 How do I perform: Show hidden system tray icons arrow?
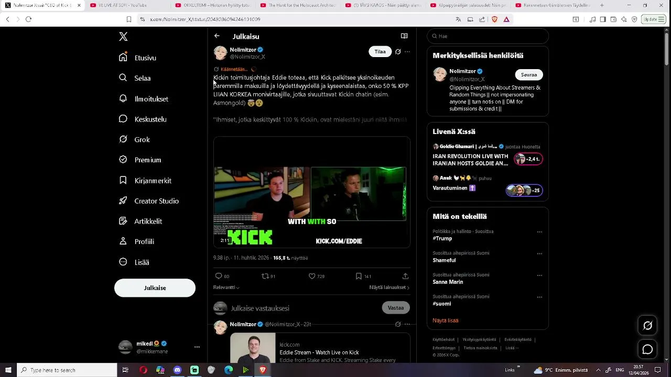coord(598,370)
